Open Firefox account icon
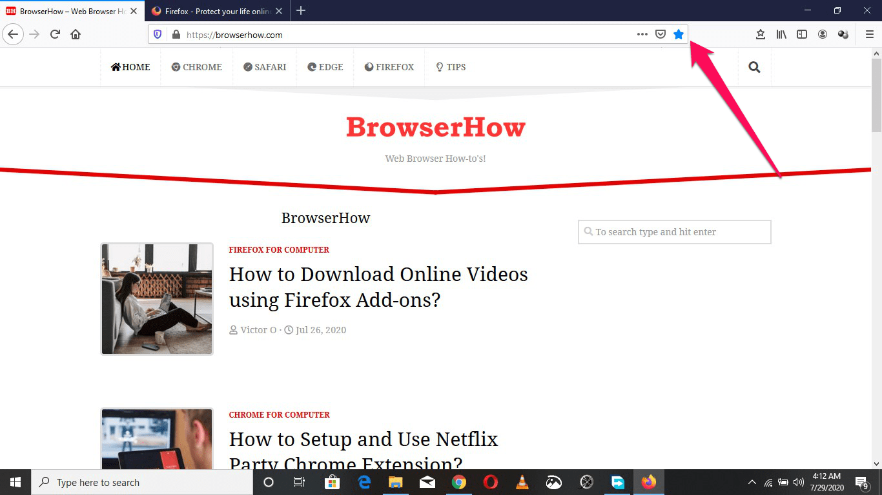 [x=823, y=35]
